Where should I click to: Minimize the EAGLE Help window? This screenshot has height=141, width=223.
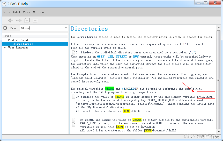click(198, 3)
